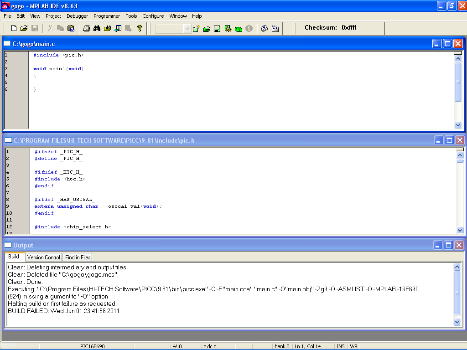Click the Output window vertical scrollbar thumb
This screenshot has height=350, width=467.
(457, 293)
